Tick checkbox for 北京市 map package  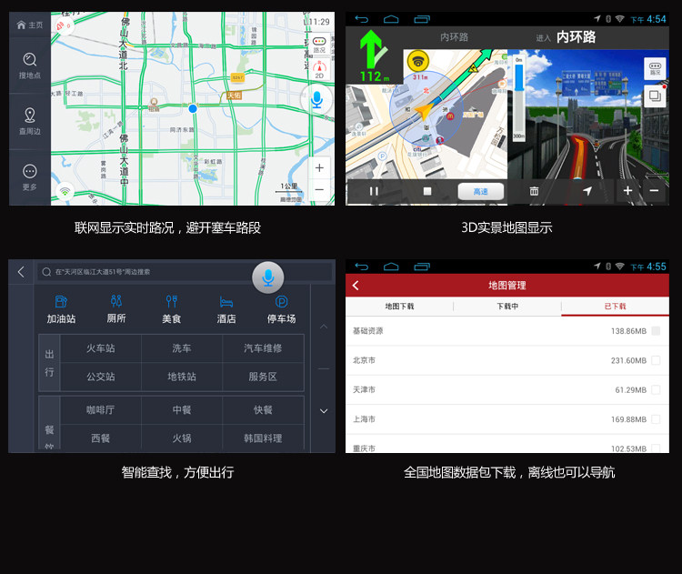[x=656, y=360]
